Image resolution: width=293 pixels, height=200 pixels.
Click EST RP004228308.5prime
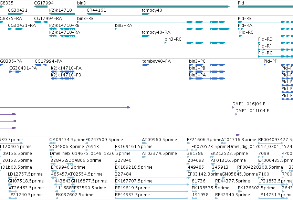(x=260, y=171)
